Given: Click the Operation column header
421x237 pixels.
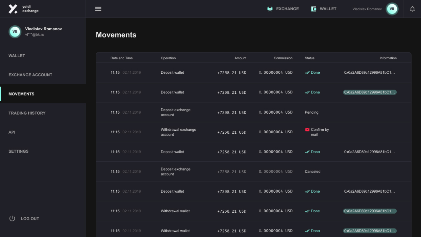Looking at the screenshot, I should tap(168, 58).
